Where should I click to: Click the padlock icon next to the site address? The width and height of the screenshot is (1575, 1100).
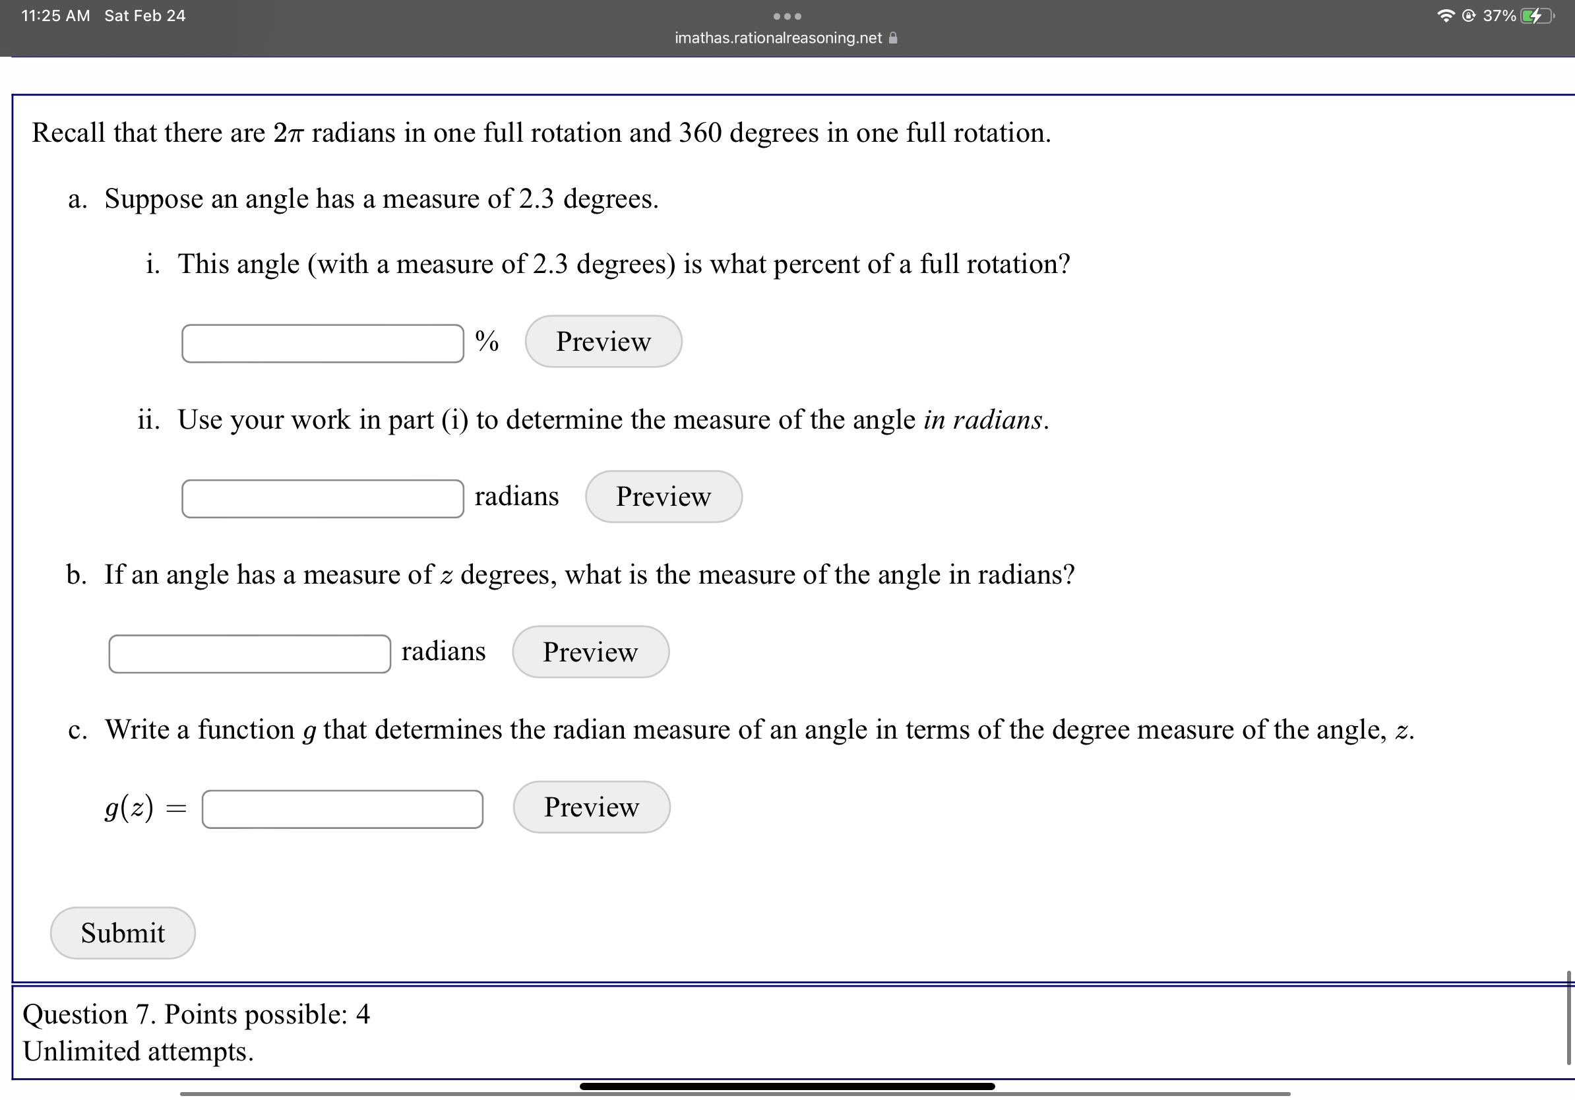(892, 38)
